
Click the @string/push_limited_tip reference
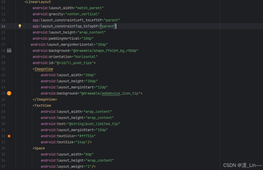point(94,124)
